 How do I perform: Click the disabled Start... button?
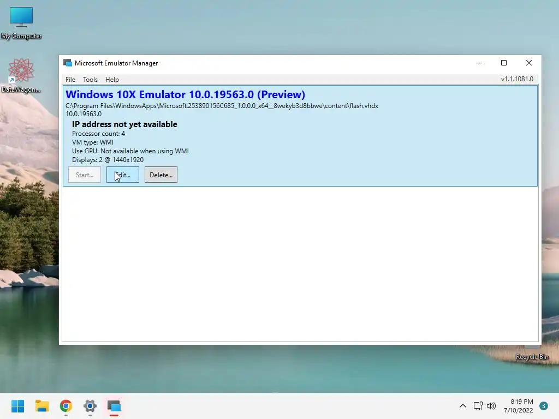pyautogui.click(x=85, y=175)
